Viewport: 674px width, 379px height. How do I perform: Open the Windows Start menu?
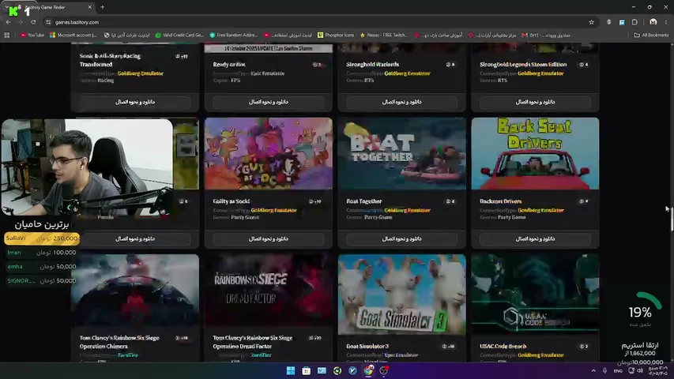[x=291, y=371]
